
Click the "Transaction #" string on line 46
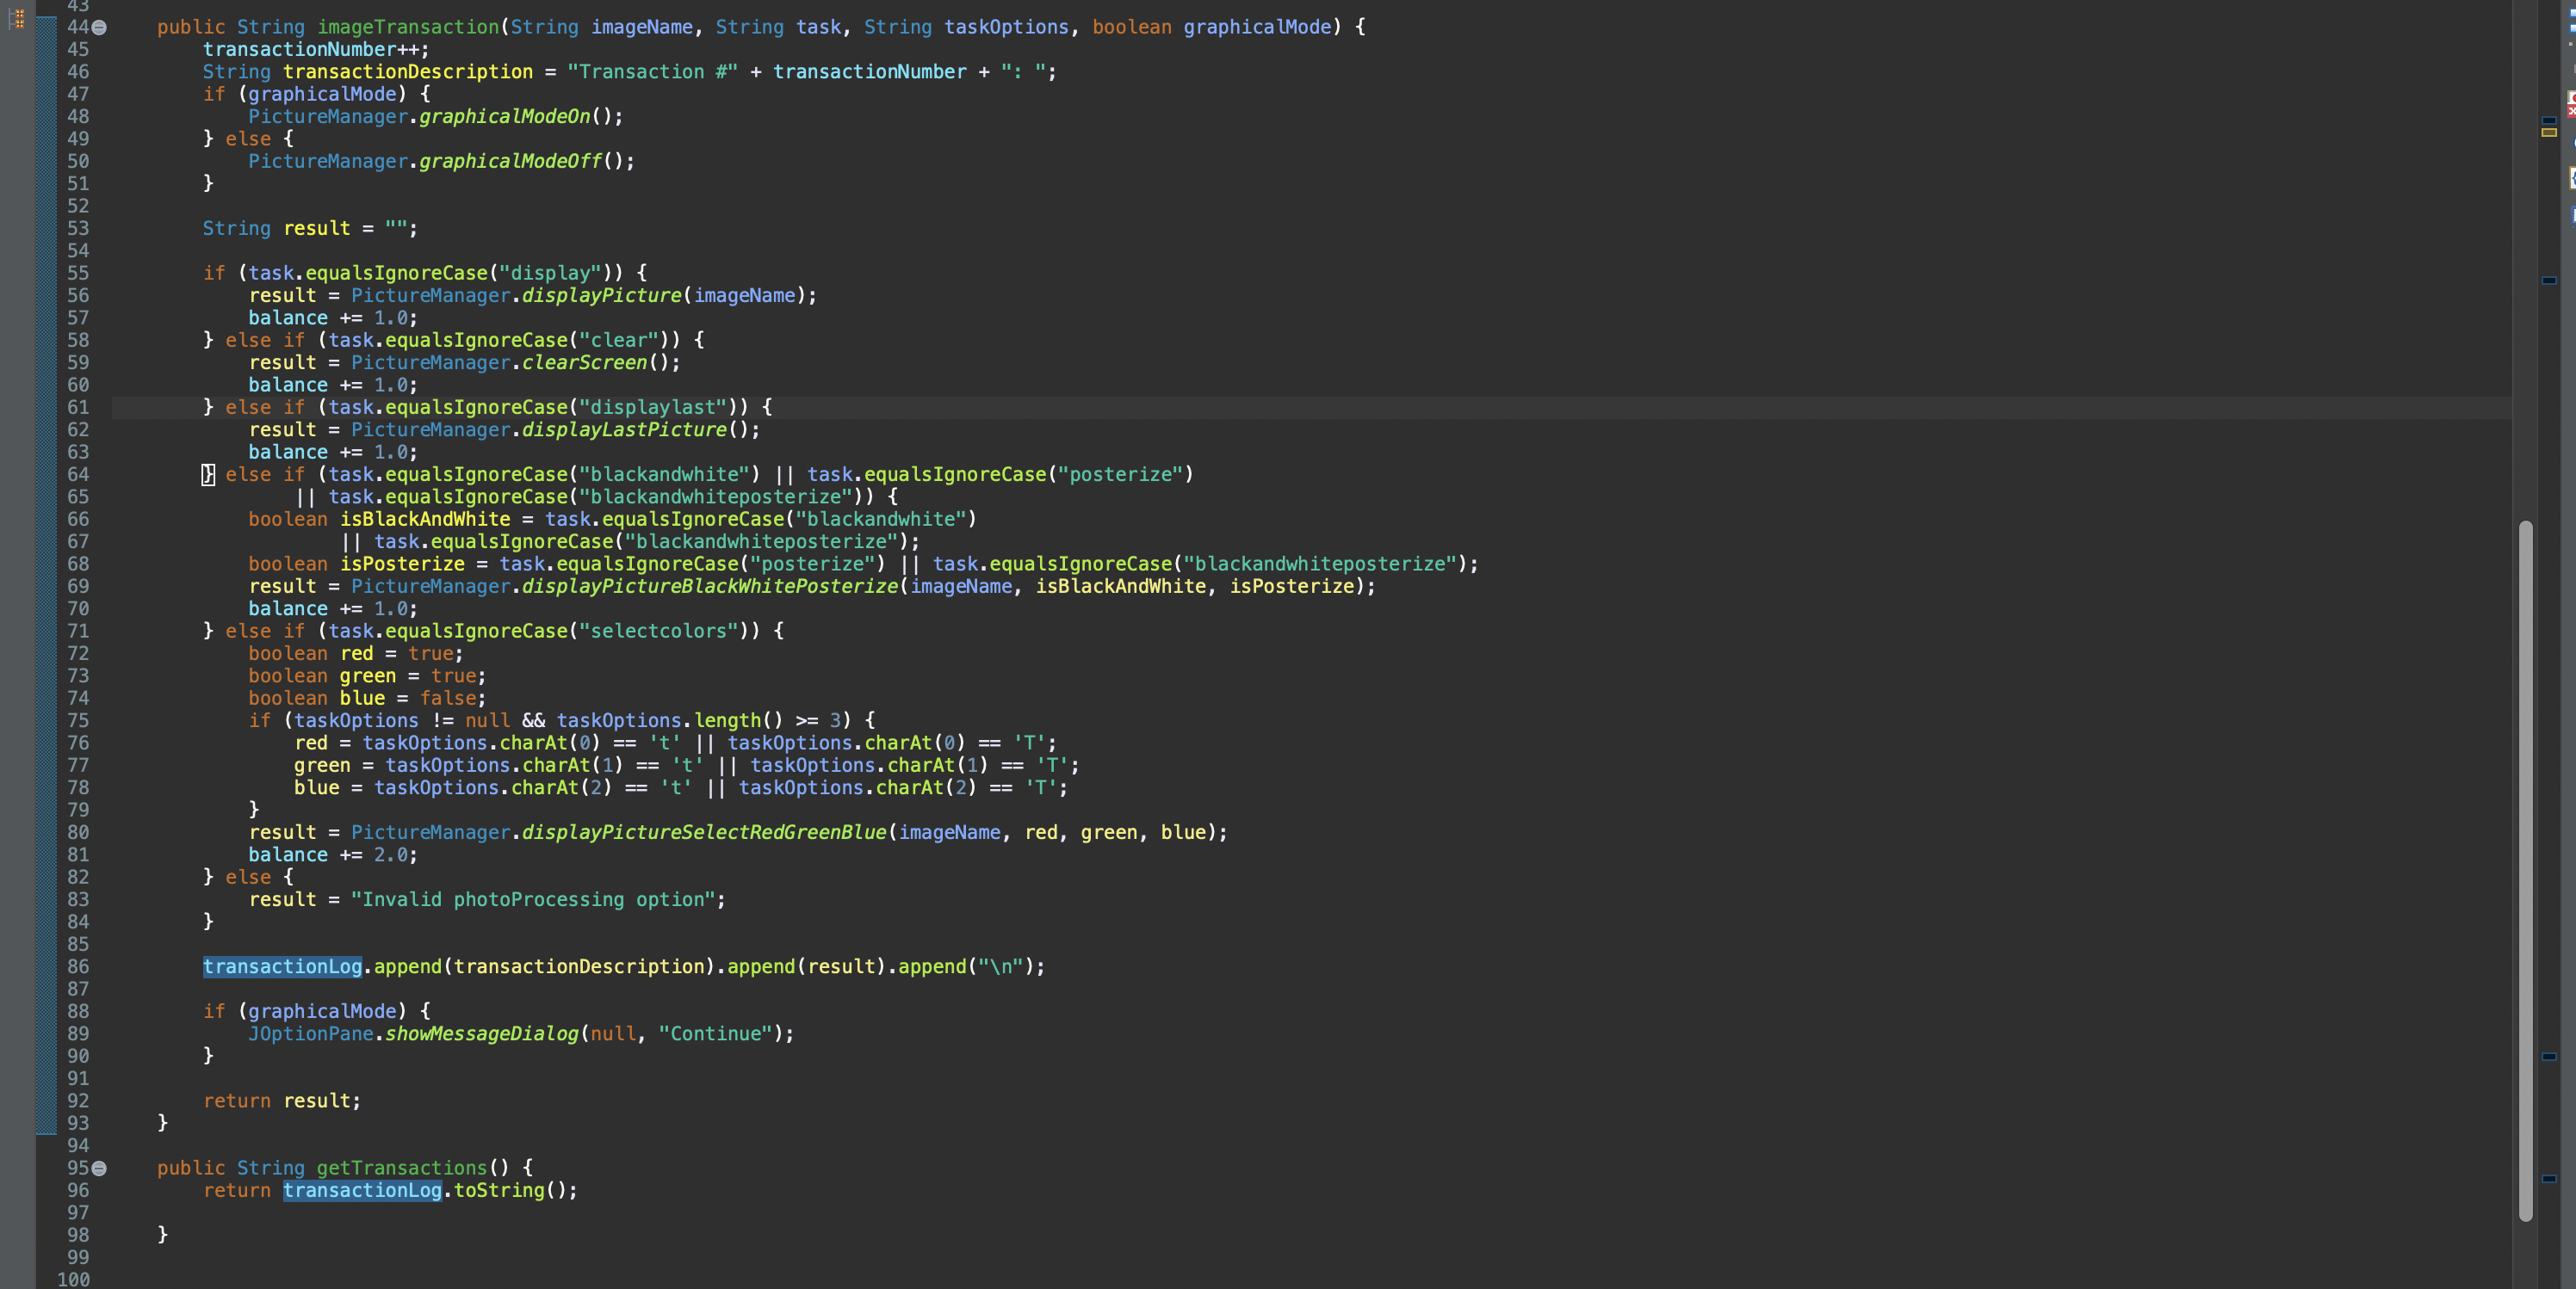pyautogui.click(x=653, y=72)
